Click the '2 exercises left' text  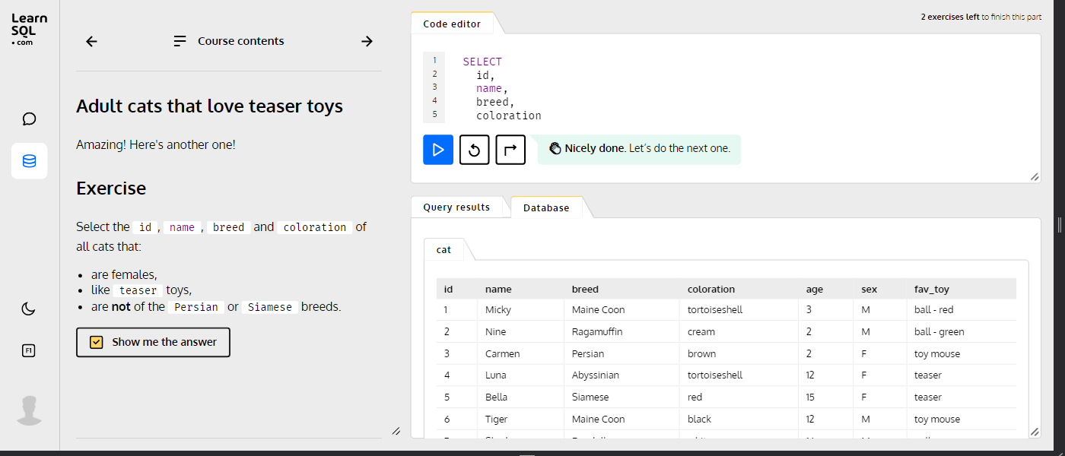coord(950,17)
